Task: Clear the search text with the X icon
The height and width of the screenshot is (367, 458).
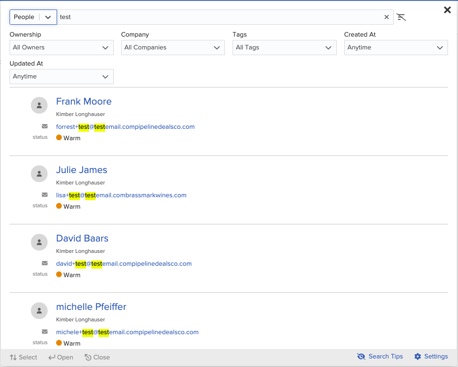Action: (387, 17)
